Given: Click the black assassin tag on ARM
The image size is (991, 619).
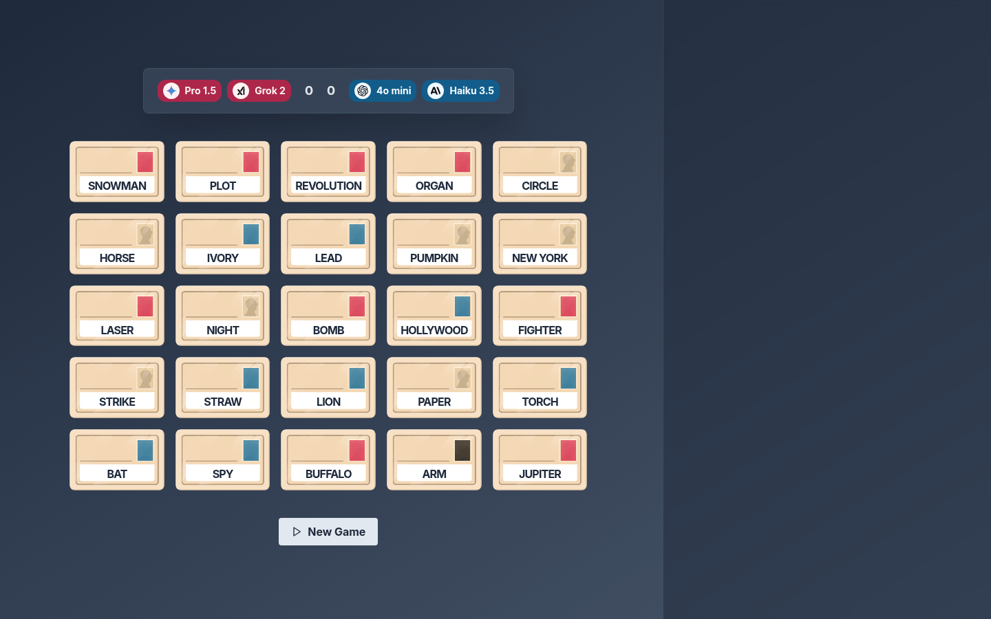Looking at the screenshot, I should pyautogui.click(x=462, y=450).
